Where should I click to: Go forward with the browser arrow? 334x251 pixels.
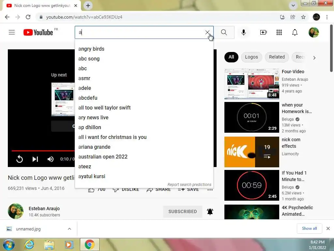click(18, 17)
